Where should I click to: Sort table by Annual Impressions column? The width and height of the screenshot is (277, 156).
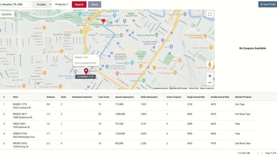(124, 97)
